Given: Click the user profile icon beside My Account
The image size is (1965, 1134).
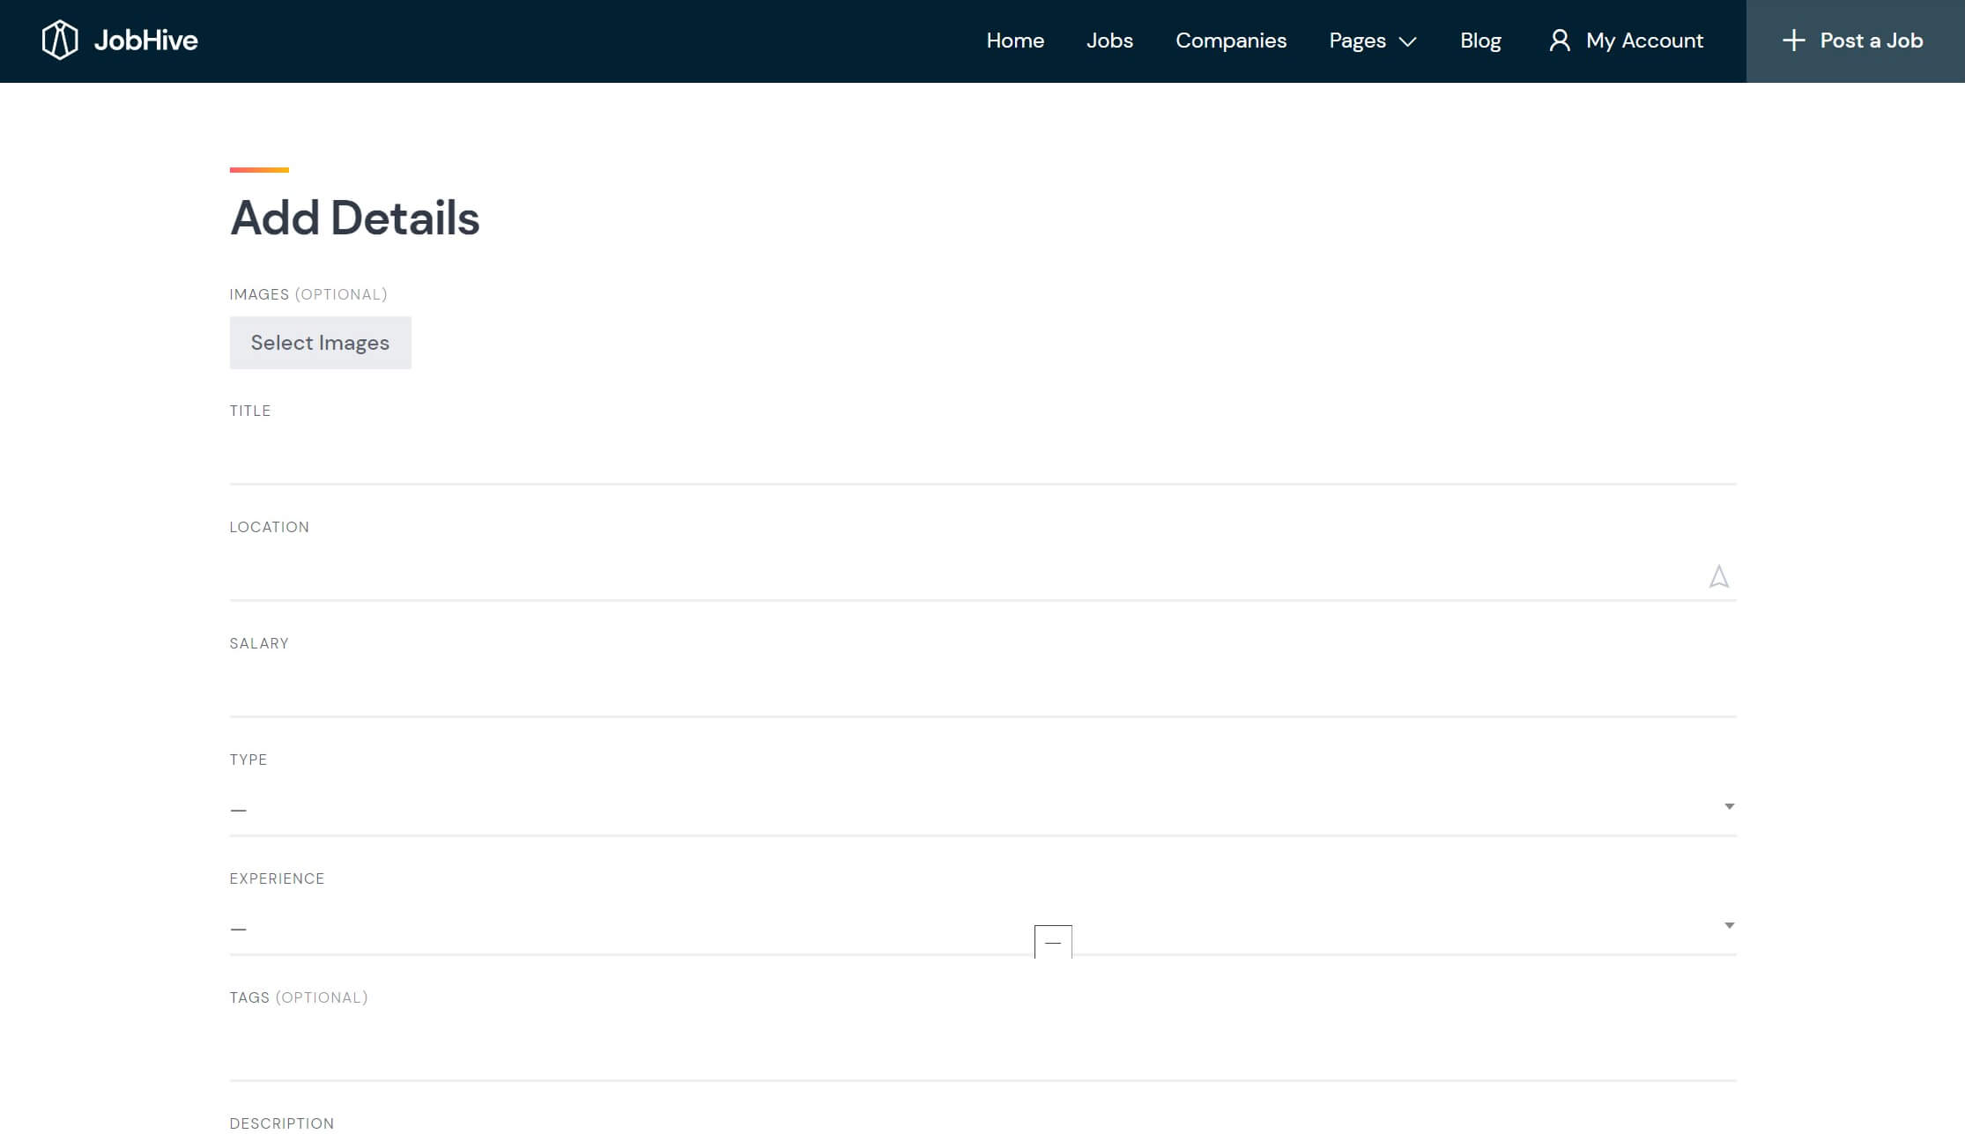Looking at the screenshot, I should 1560,41.
